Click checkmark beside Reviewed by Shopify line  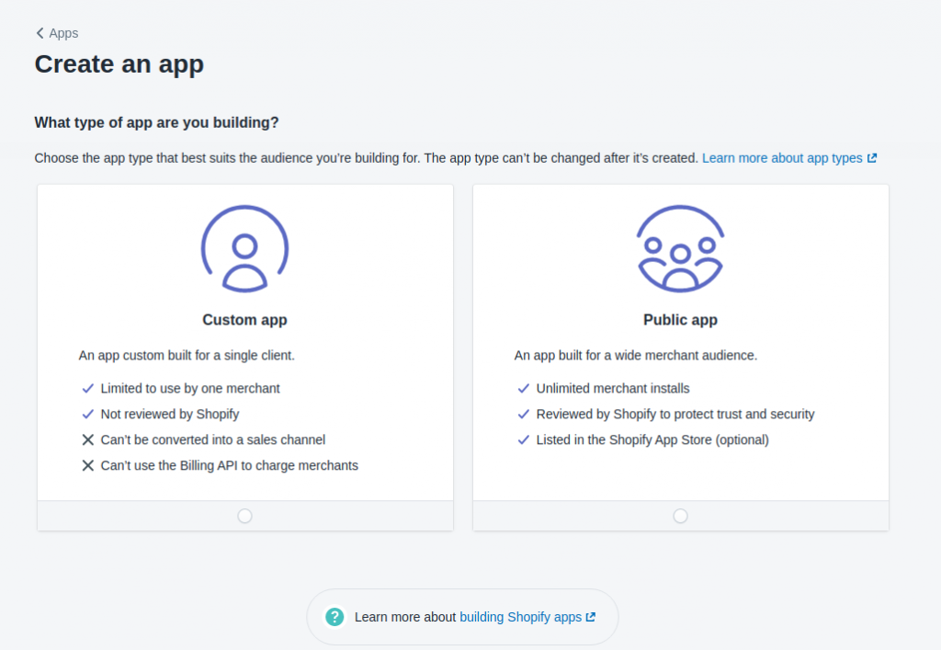(523, 414)
